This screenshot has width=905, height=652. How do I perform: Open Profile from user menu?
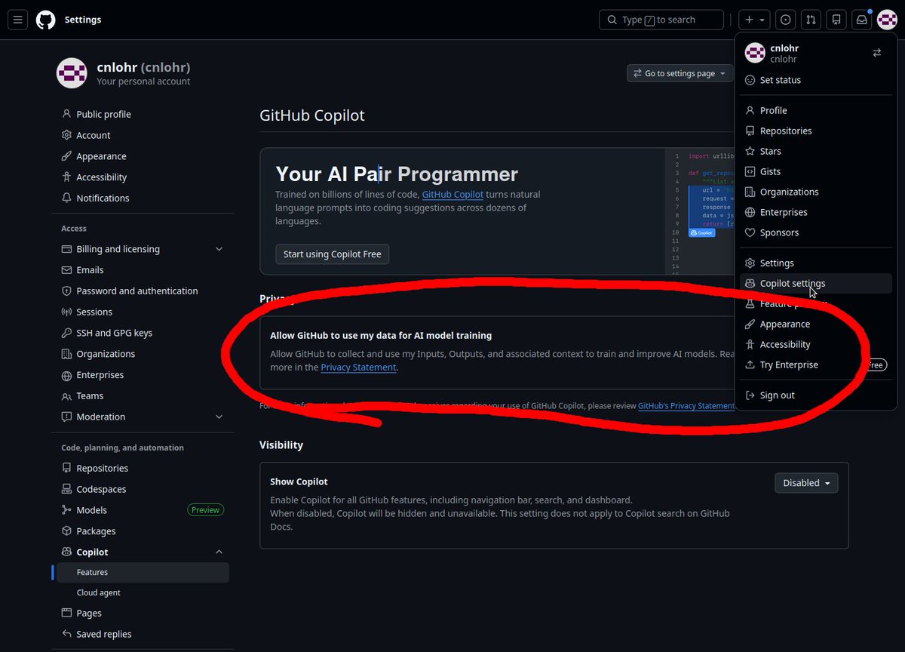point(816,110)
